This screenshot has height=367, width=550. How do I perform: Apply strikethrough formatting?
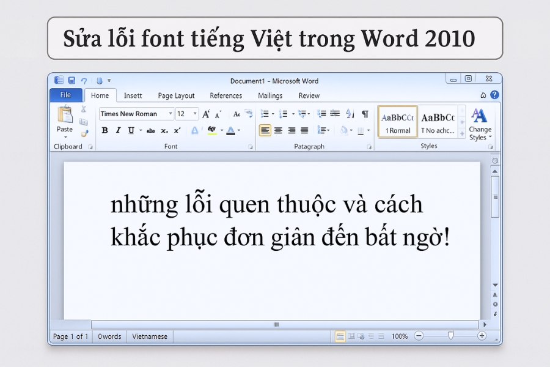[x=151, y=130]
